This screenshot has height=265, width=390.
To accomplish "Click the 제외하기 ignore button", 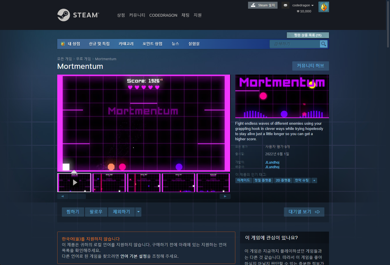I will point(121,212).
